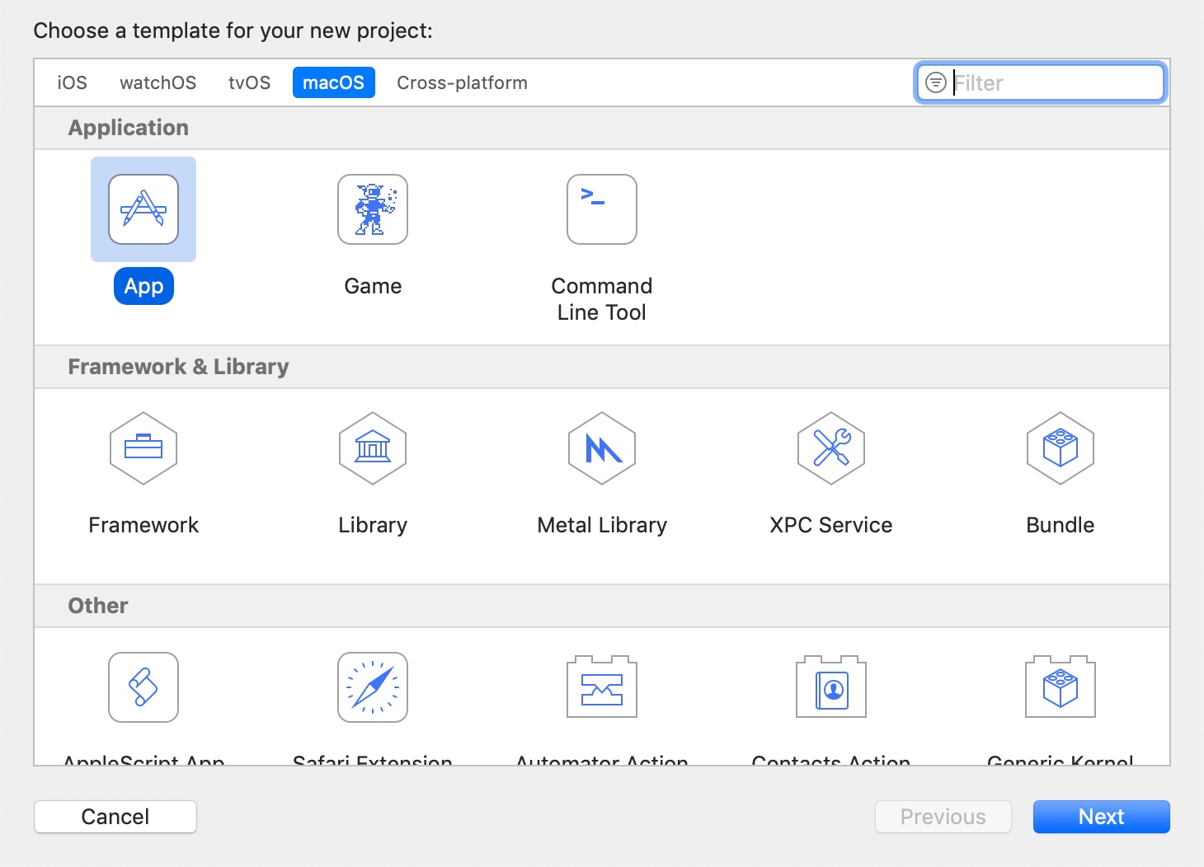The width and height of the screenshot is (1204, 867).
Task: Select the Bundle brick icon
Action: [1061, 448]
